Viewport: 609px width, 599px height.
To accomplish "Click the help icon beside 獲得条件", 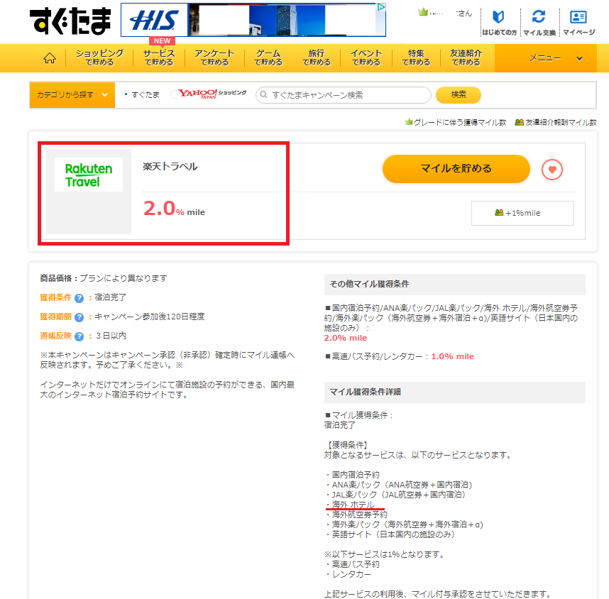I will pyautogui.click(x=79, y=298).
